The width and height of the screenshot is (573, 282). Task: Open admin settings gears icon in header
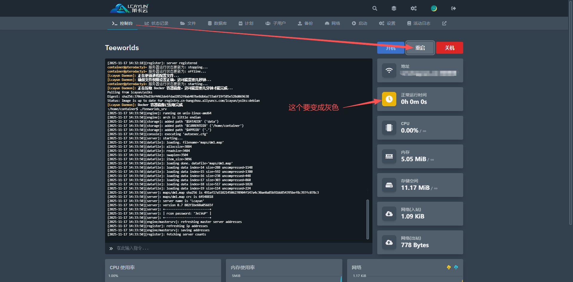click(x=413, y=8)
